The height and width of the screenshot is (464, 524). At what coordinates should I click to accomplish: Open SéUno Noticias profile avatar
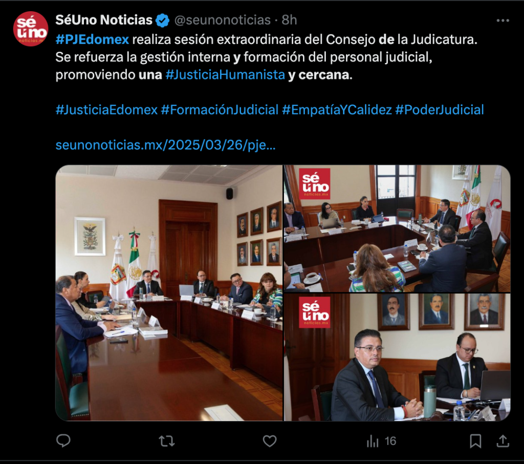[x=31, y=29]
